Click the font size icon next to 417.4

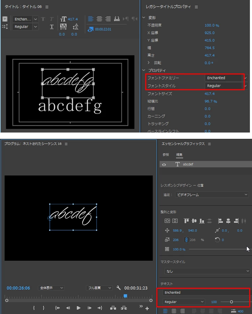63,19
